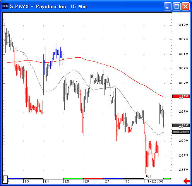Click the 2950 price scale value
Viewport: 192px width, 186px height.
(183, 112)
